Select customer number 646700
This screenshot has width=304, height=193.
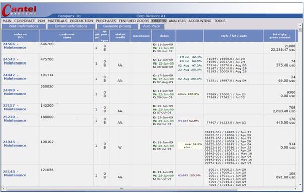[47, 44]
